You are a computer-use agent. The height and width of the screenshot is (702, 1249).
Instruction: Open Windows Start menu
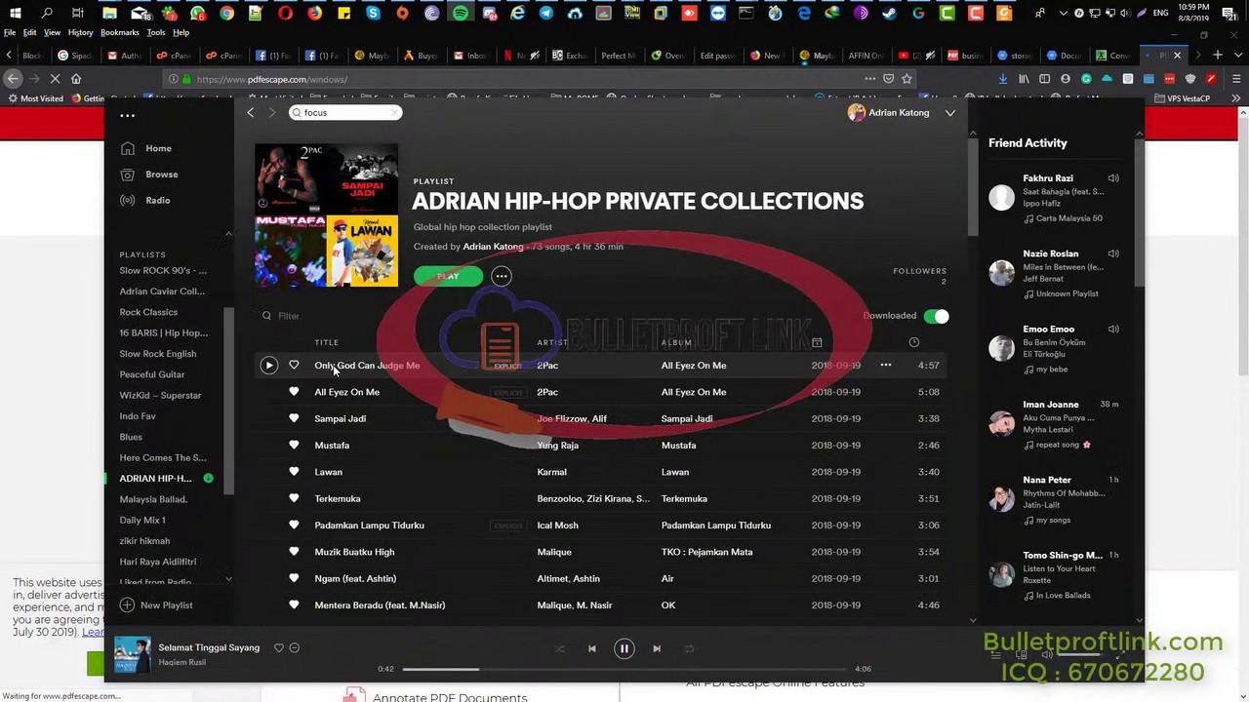15,14
